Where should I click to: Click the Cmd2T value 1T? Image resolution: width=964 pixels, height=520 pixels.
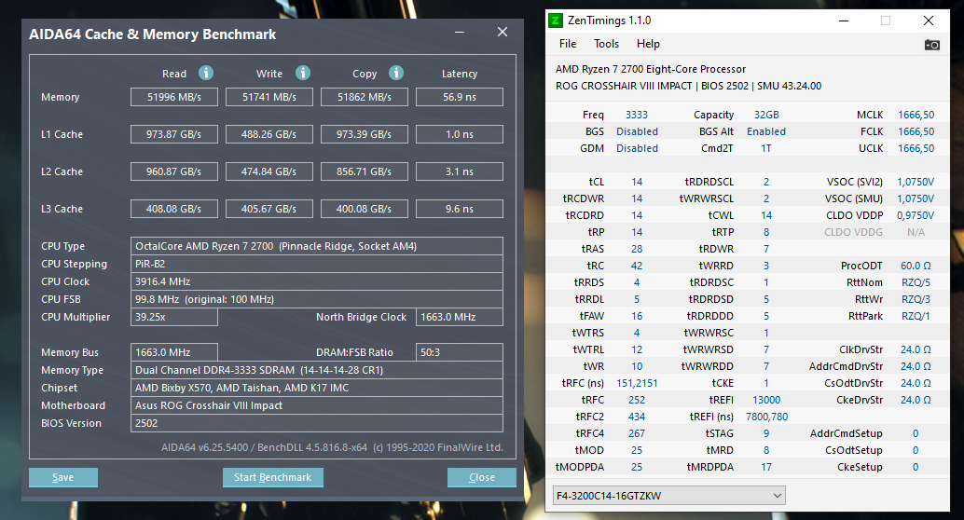pyautogui.click(x=766, y=148)
